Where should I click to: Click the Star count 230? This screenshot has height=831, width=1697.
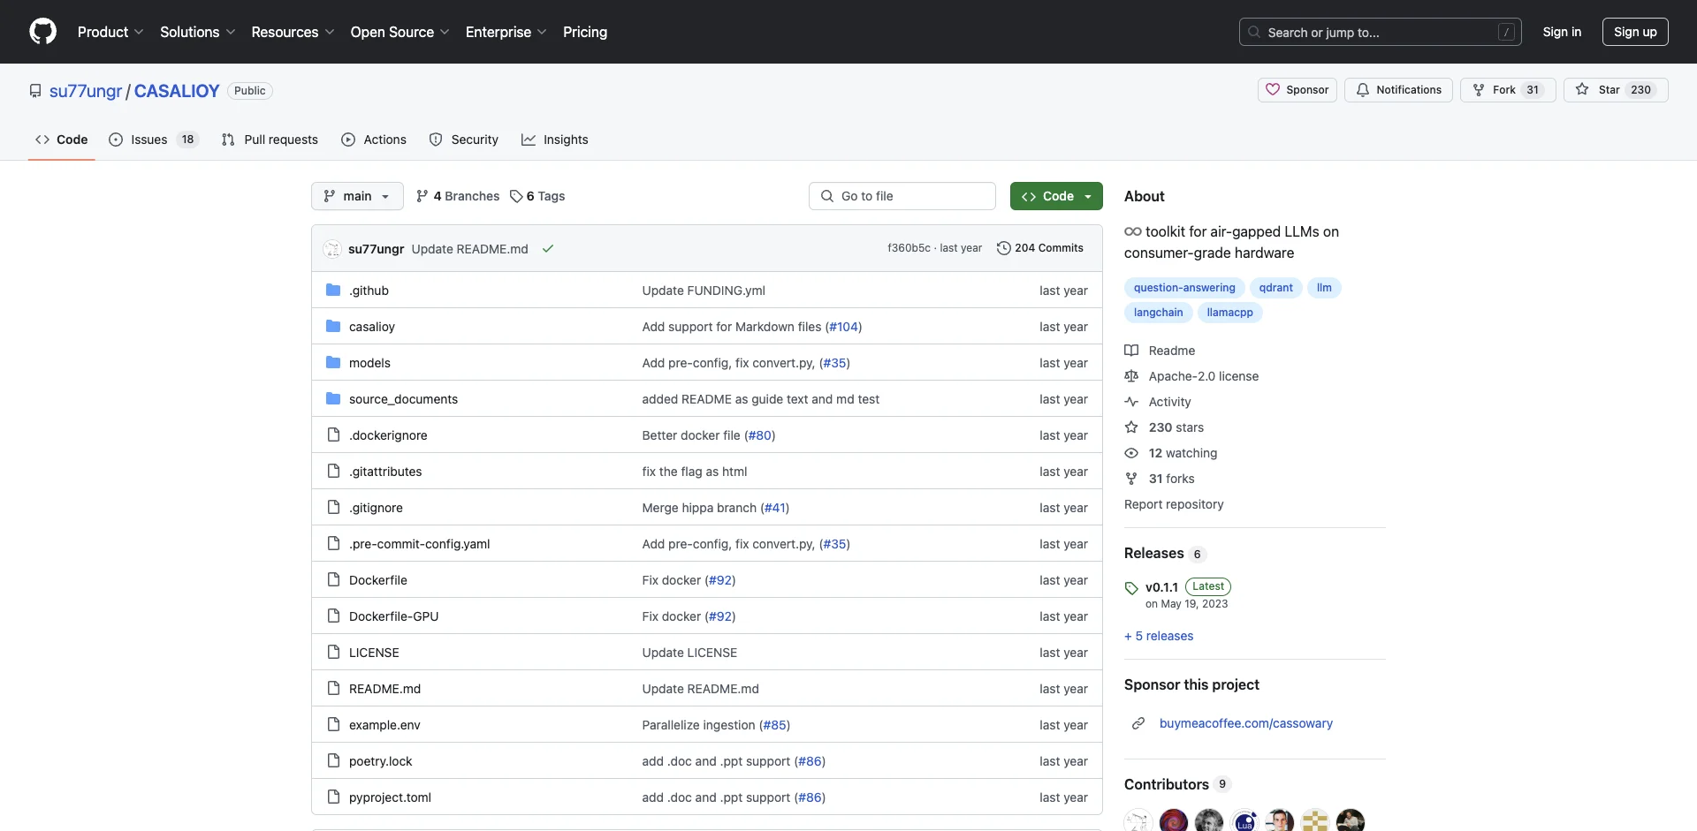coord(1640,90)
